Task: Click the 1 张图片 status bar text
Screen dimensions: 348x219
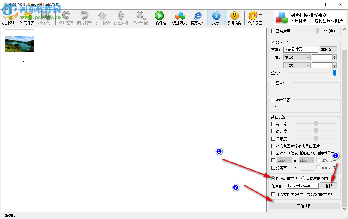Action: [x=8, y=216]
